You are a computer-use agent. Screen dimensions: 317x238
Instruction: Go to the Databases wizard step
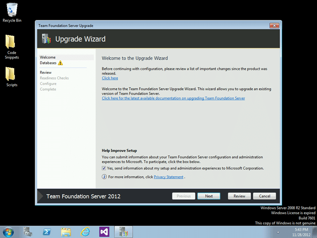[48, 63]
